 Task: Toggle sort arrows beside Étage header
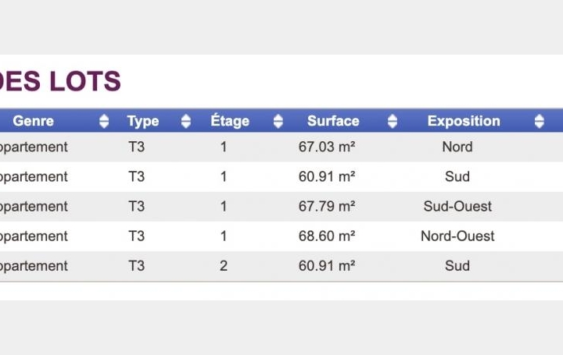(x=278, y=121)
